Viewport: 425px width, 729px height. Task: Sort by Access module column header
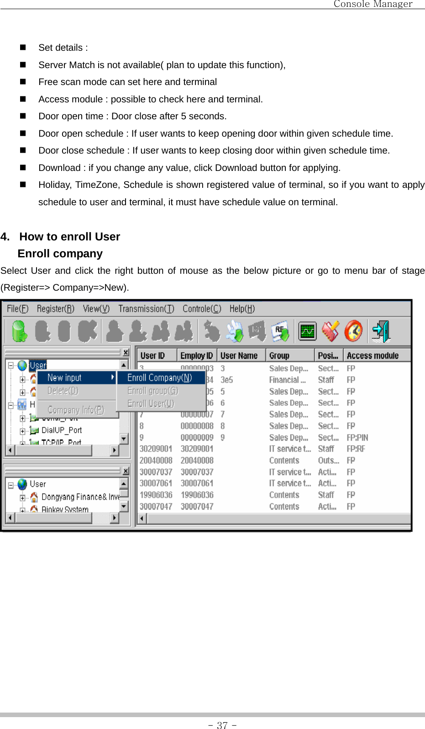tap(378, 356)
